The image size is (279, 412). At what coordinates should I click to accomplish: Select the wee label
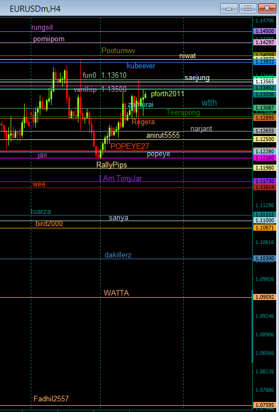(x=39, y=184)
